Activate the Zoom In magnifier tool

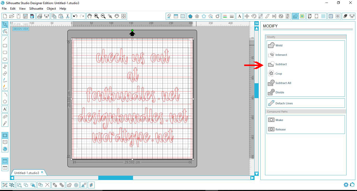pos(96,16)
